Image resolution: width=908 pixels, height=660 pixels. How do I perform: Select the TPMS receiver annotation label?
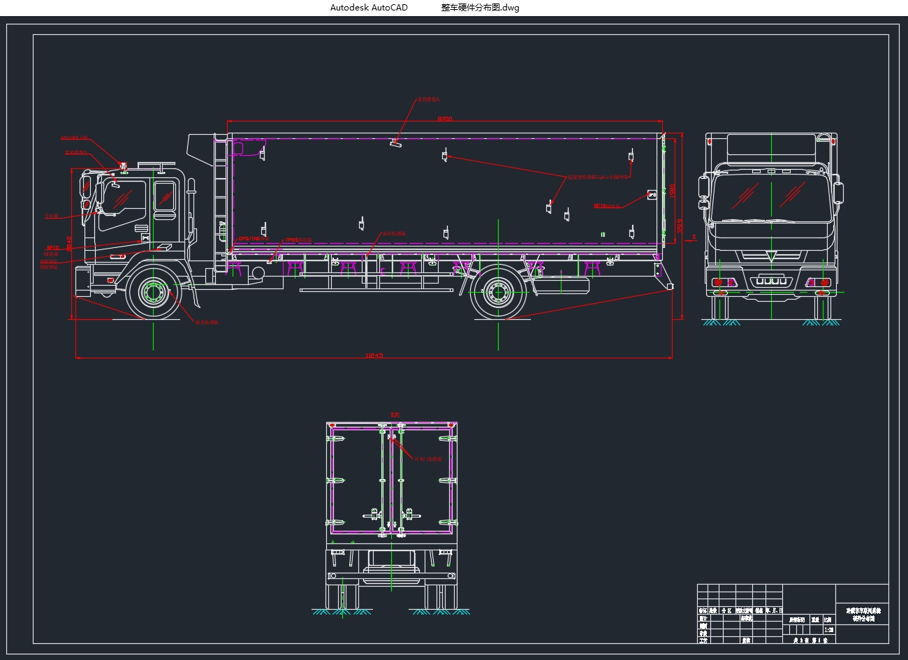click(x=298, y=240)
